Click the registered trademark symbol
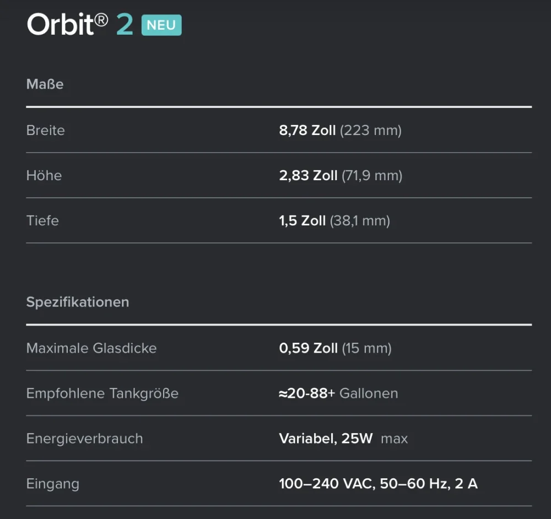This screenshot has height=519, width=551. (101, 19)
